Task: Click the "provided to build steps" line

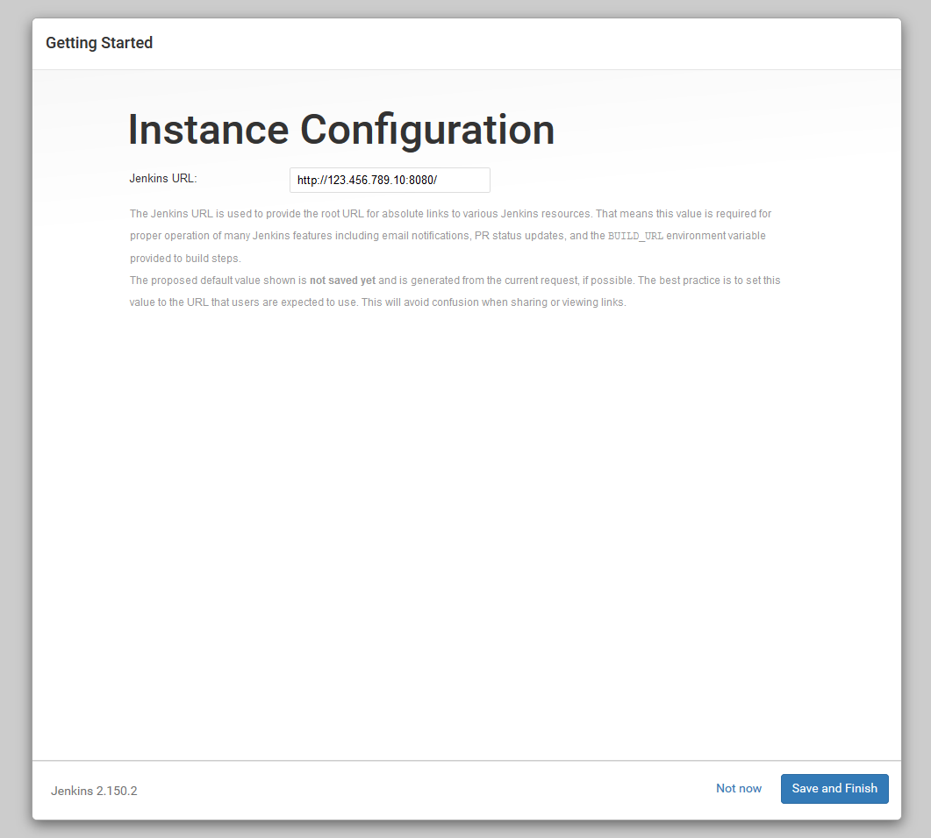Action: (x=184, y=259)
